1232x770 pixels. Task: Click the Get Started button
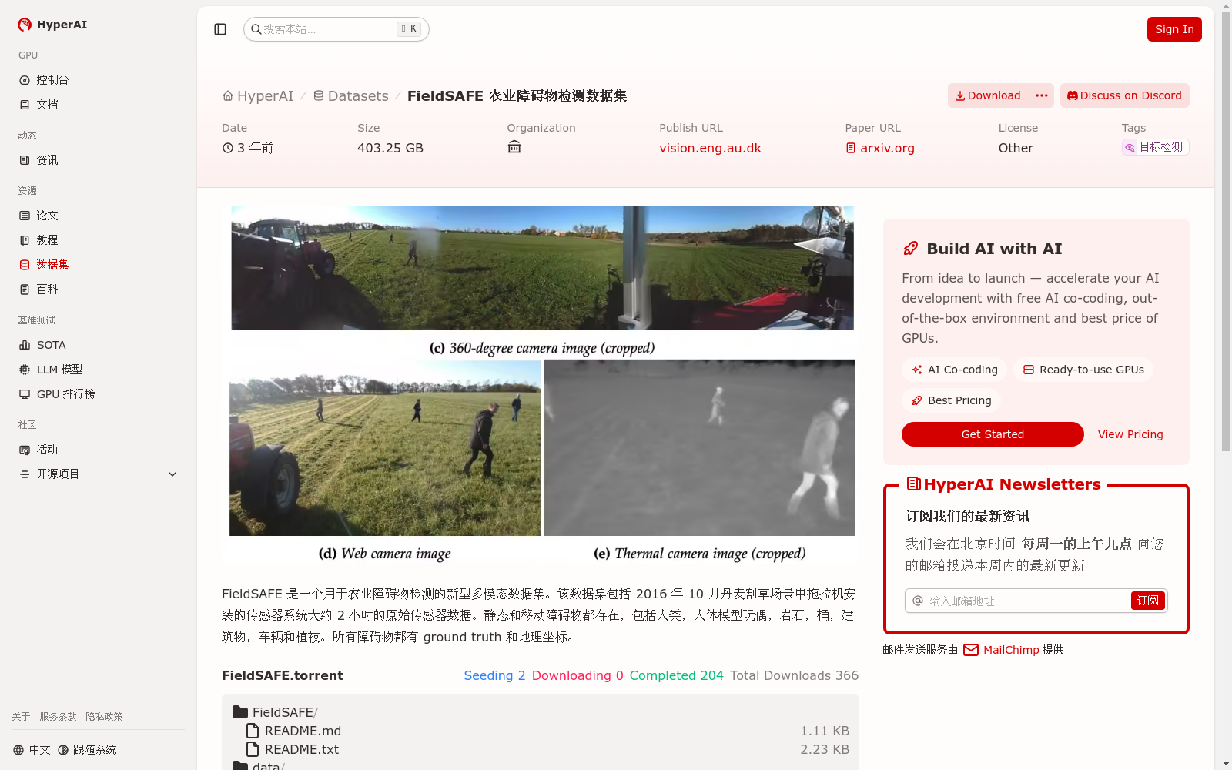click(993, 434)
